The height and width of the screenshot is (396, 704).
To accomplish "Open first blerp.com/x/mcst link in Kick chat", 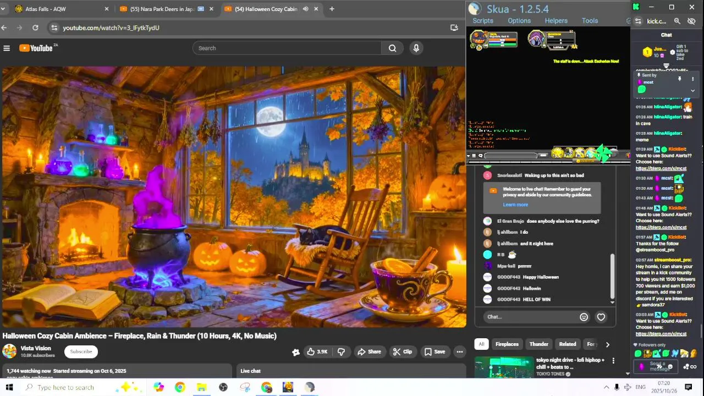I will point(661,168).
